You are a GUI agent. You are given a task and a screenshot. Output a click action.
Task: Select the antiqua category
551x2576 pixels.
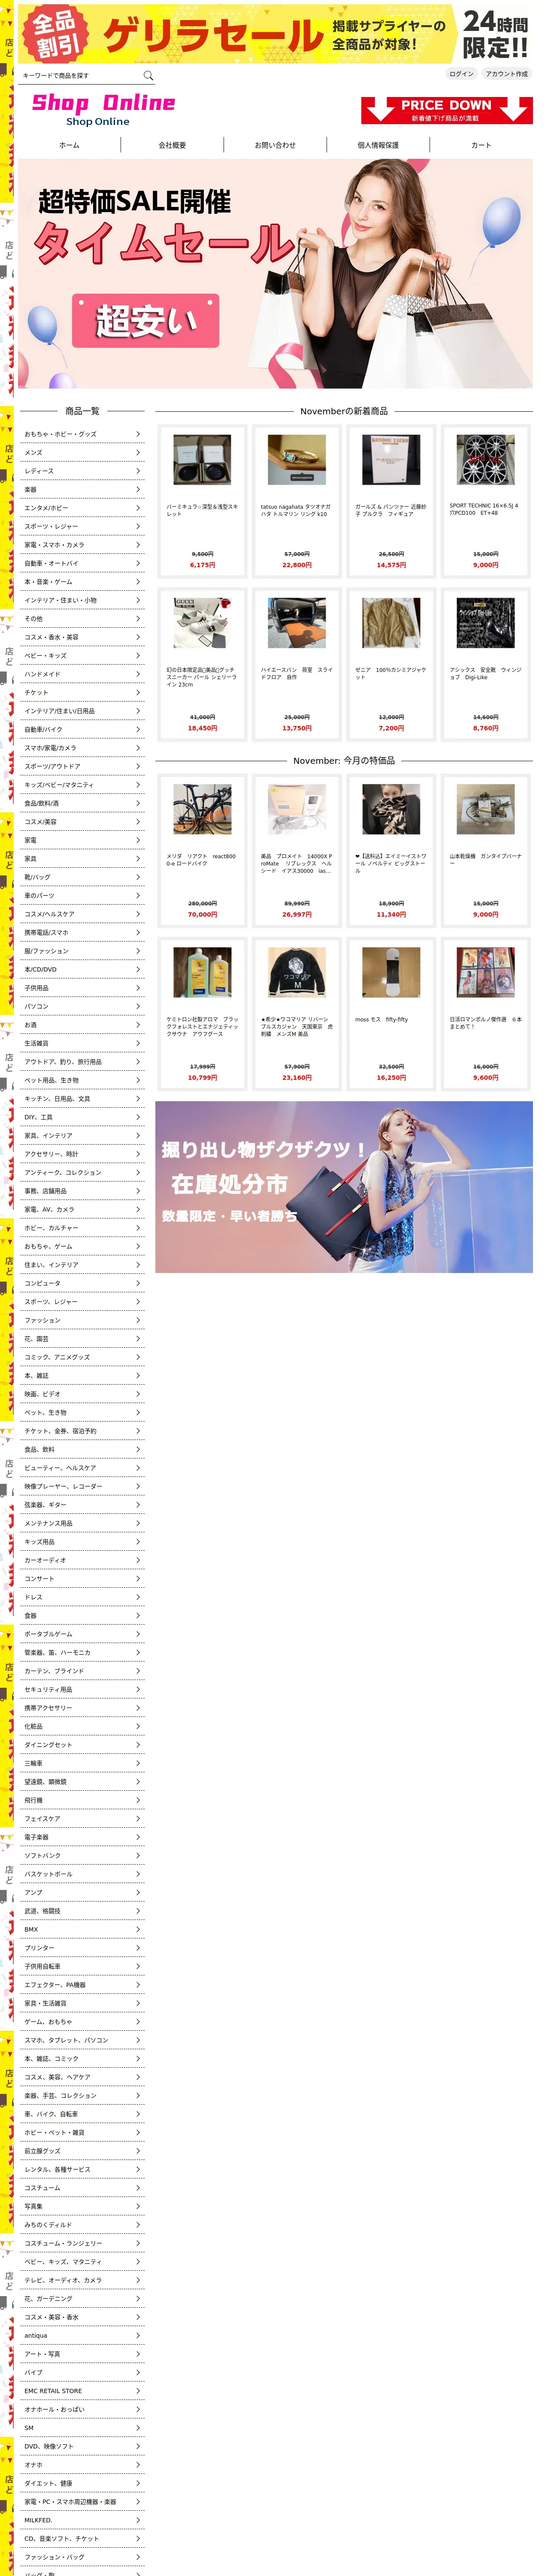coord(82,2336)
